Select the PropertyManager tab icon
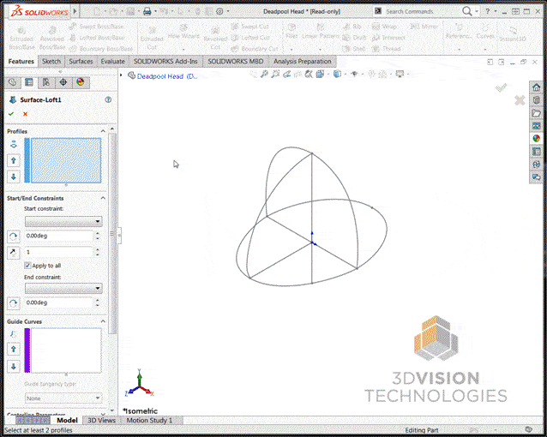 coord(29,82)
